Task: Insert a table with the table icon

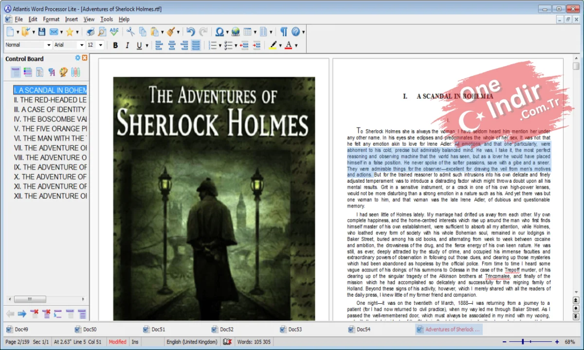Action: click(247, 32)
